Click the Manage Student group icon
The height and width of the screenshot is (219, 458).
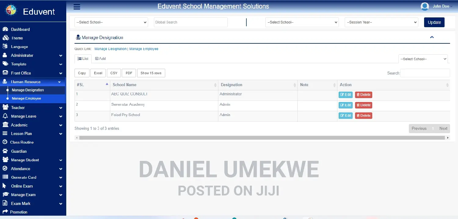tap(5, 160)
